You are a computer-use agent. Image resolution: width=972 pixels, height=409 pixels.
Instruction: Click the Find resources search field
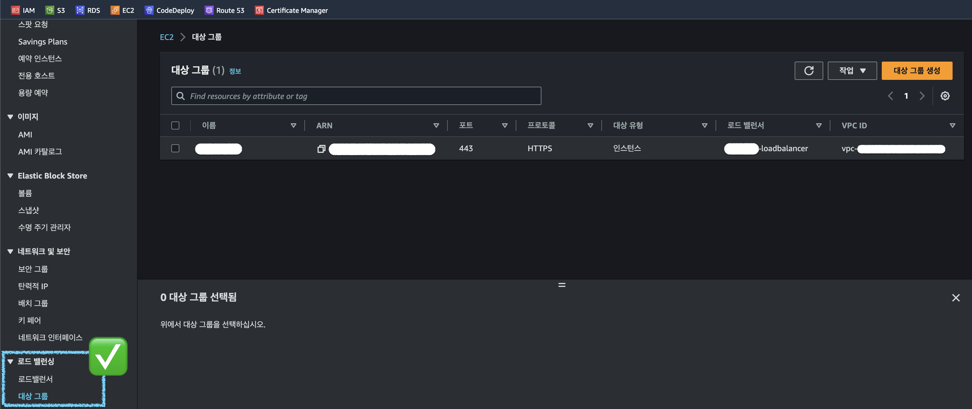point(356,96)
